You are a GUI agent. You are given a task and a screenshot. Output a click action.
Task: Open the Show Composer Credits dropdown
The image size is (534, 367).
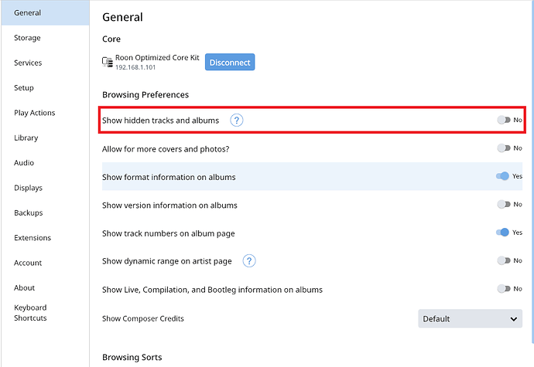[470, 318]
